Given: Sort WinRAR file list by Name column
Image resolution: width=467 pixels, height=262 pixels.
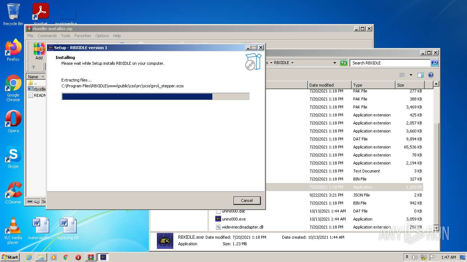Looking at the screenshot, I should point(36,77).
